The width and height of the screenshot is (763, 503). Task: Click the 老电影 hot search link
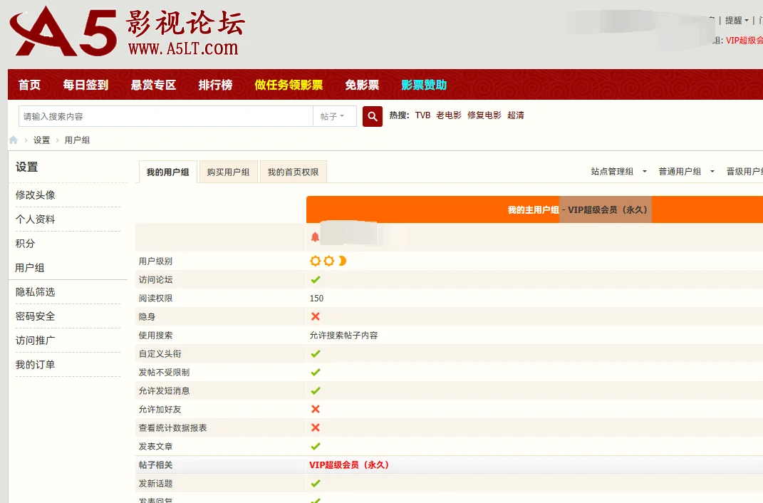coord(449,115)
